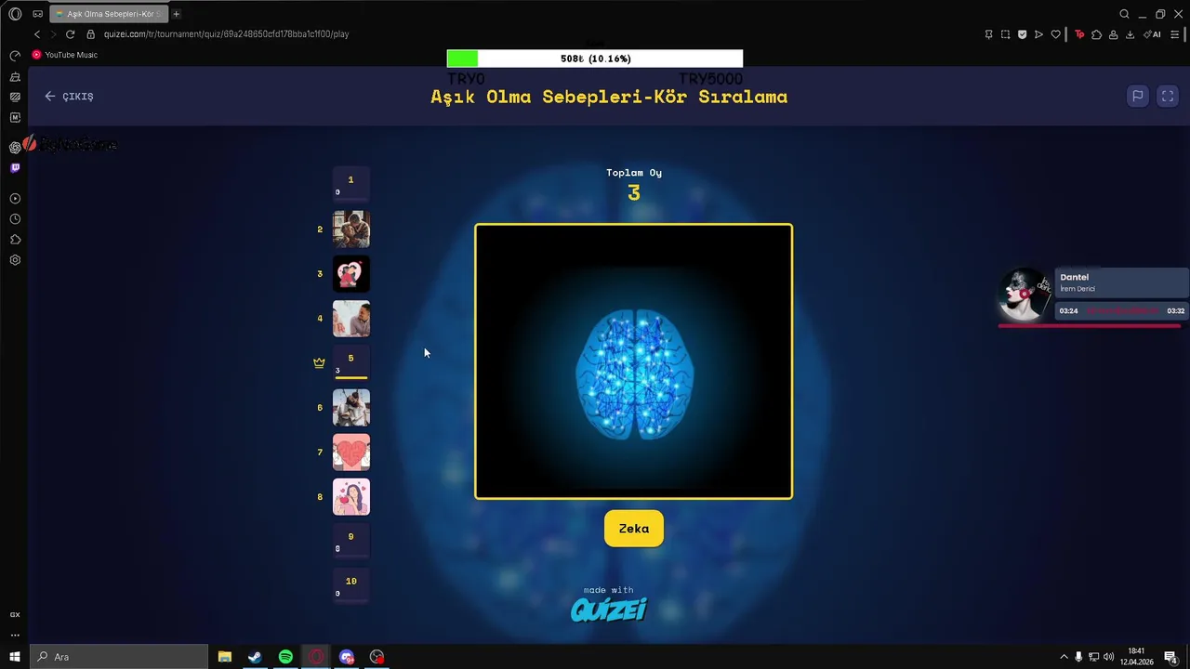Open the Easy Setup sliders icon
The width and height of the screenshot is (1190, 669).
1176,34
